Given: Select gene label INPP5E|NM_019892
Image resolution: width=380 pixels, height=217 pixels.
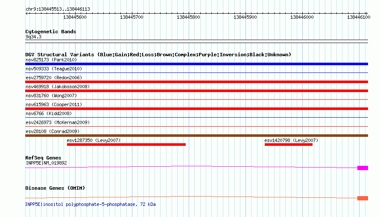Looking at the screenshot, I should pyautogui.click(x=46, y=163).
